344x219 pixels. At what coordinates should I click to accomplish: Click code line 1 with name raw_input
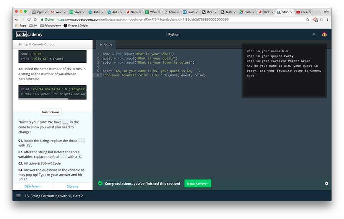pyautogui.click(x=138, y=54)
